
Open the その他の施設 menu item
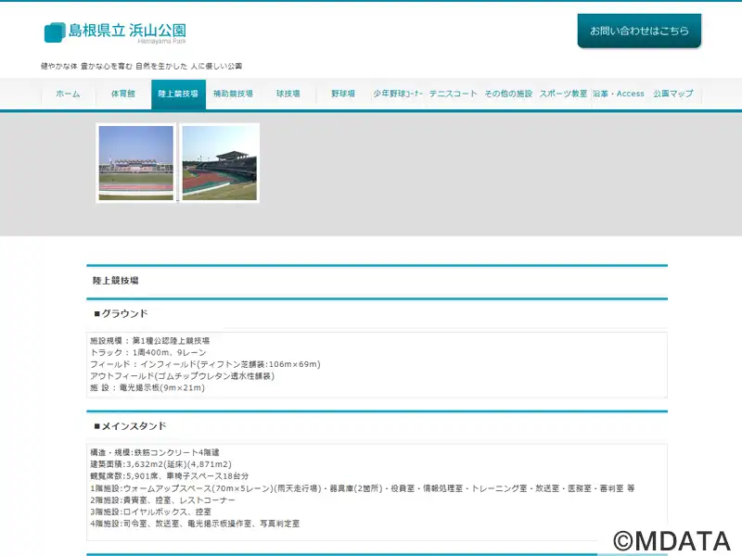[508, 94]
